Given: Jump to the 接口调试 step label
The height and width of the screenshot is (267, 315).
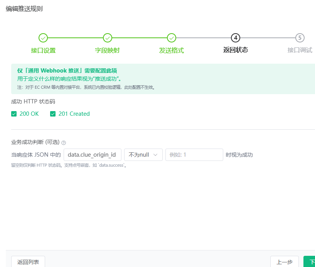Looking at the screenshot, I should [300, 50].
